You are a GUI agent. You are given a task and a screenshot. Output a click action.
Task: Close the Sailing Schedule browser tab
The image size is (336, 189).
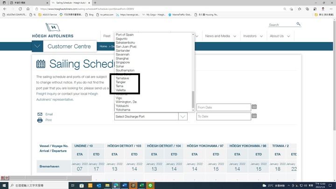coord(89,3)
